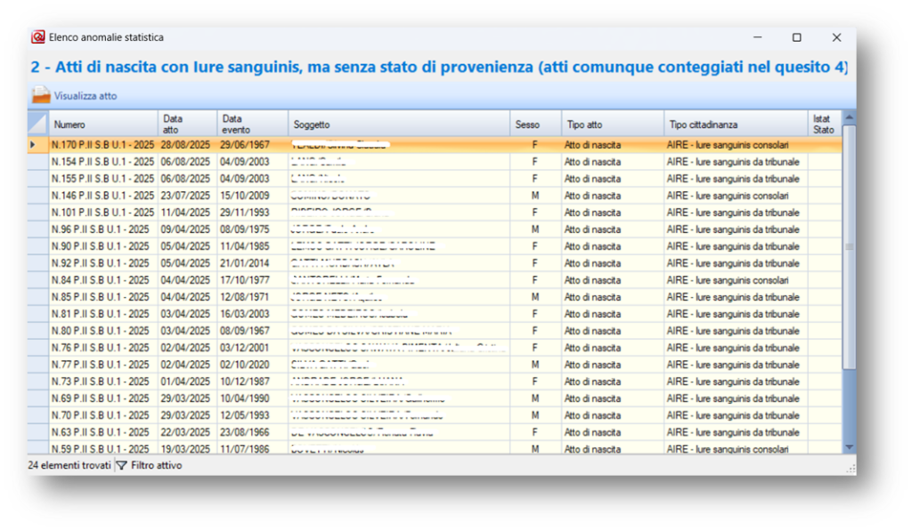
Task: Select row header for N.146 record
Action: [x=37, y=196]
